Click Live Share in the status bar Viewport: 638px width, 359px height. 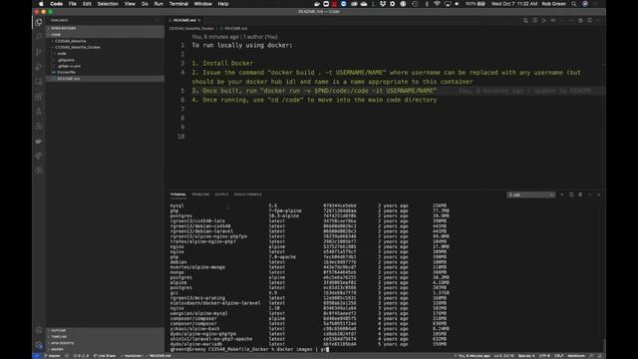(x=105, y=356)
